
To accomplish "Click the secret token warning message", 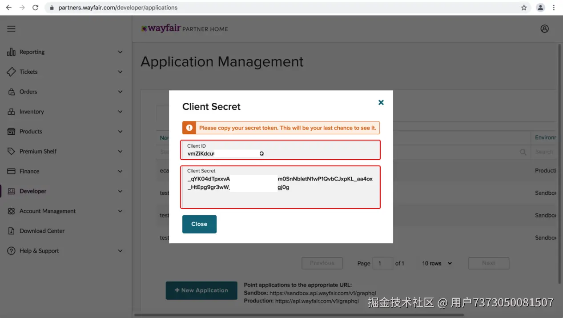I will click(x=288, y=128).
